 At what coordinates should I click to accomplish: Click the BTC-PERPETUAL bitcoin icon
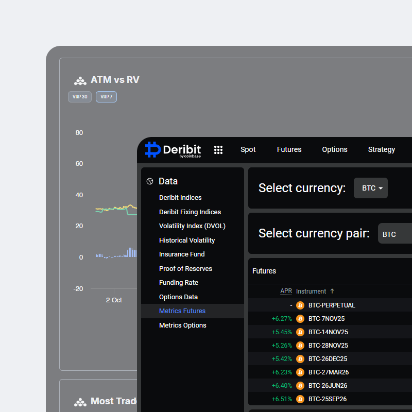point(300,305)
